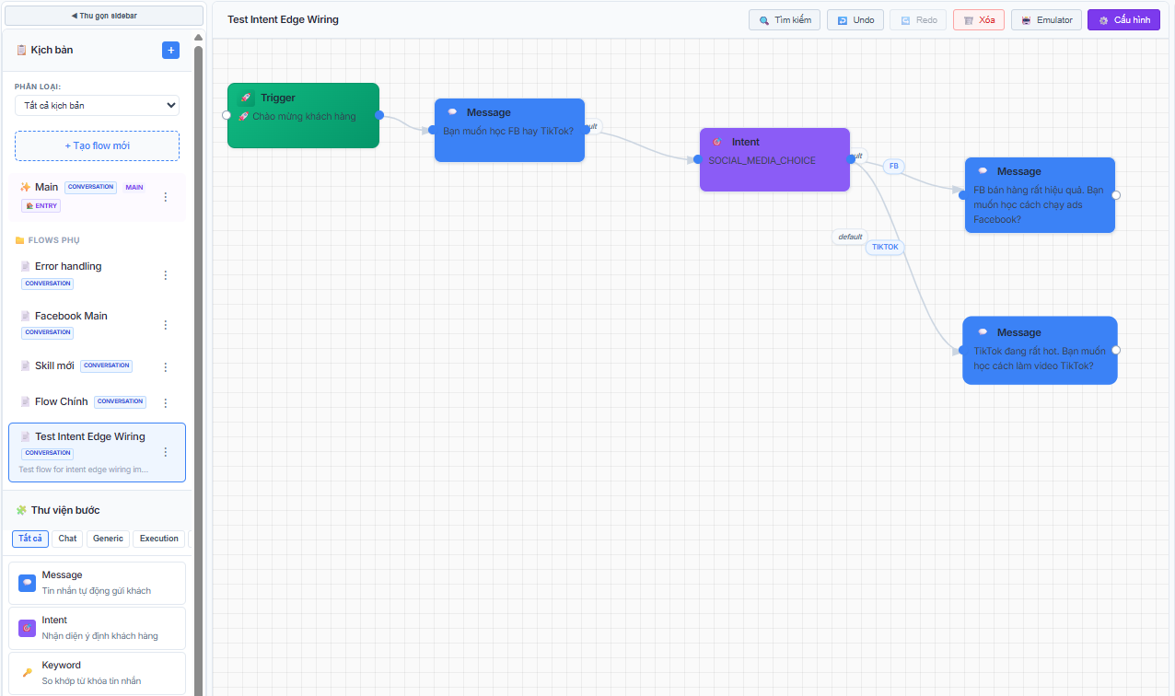
Task: Open the three-dot menu for Facebook Main
Action: coord(166,325)
